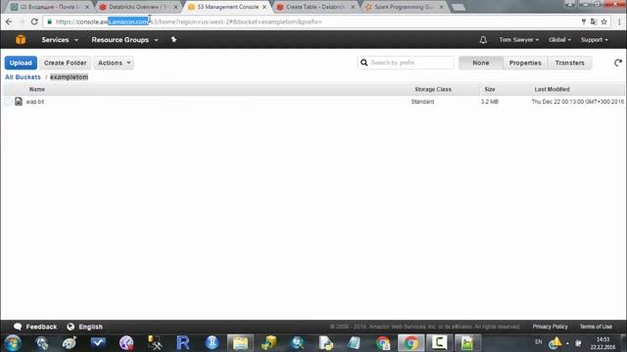Screen dimensions: 627x352
Task: Sort by the Last Modified column header
Action: (552, 89)
